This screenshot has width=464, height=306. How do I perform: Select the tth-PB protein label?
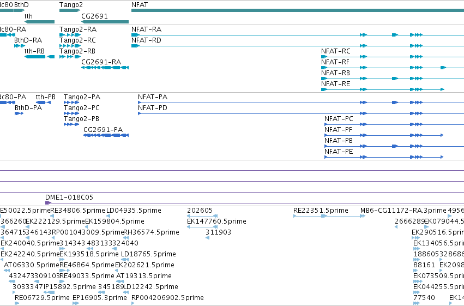pyautogui.click(x=46, y=97)
